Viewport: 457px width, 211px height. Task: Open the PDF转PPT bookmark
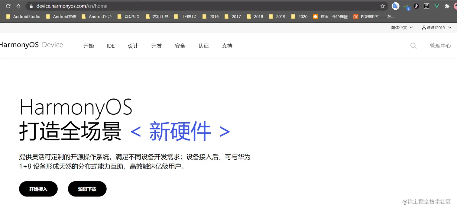click(x=374, y=17)
